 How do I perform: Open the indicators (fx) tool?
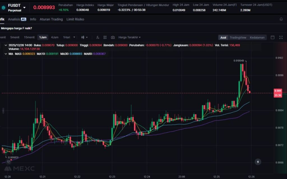click(x=98, y=37)
